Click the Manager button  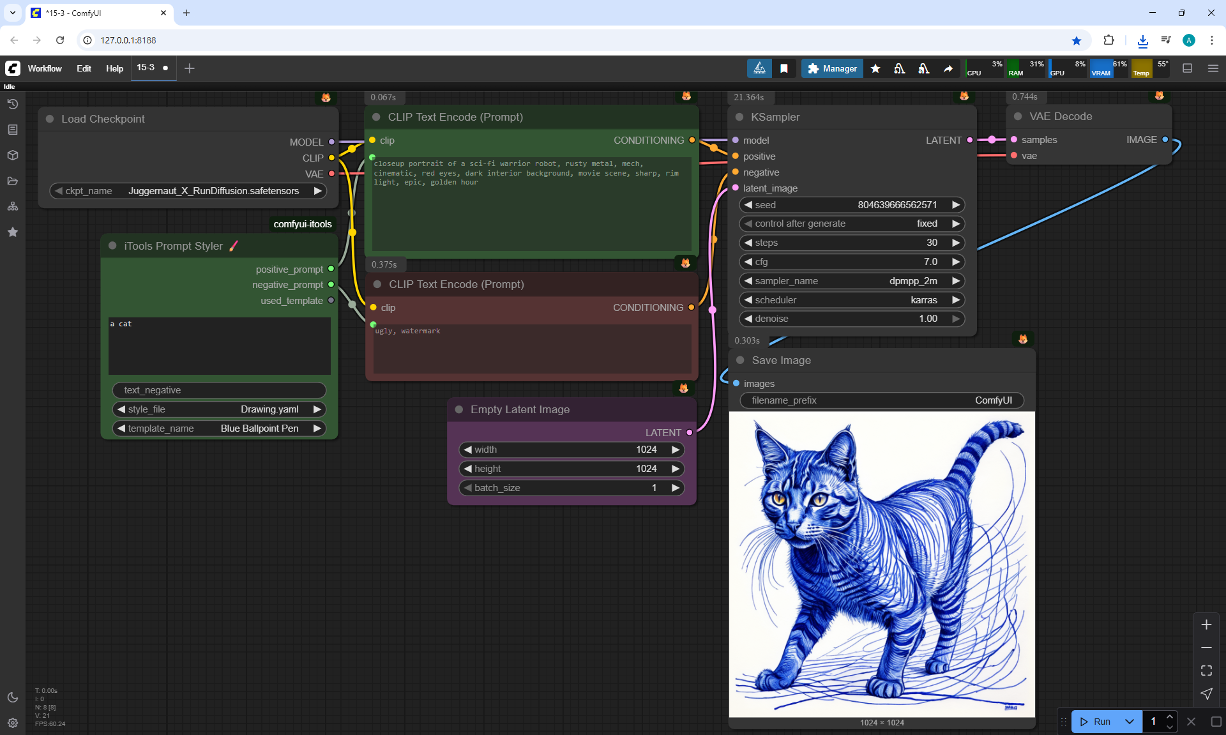tap(832, 68)
